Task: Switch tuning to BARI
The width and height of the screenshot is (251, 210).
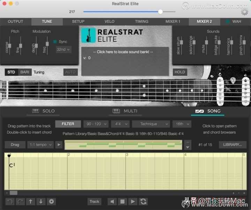Action: point(25,72)
